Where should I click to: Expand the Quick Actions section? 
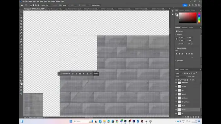(x=176, y=61)
